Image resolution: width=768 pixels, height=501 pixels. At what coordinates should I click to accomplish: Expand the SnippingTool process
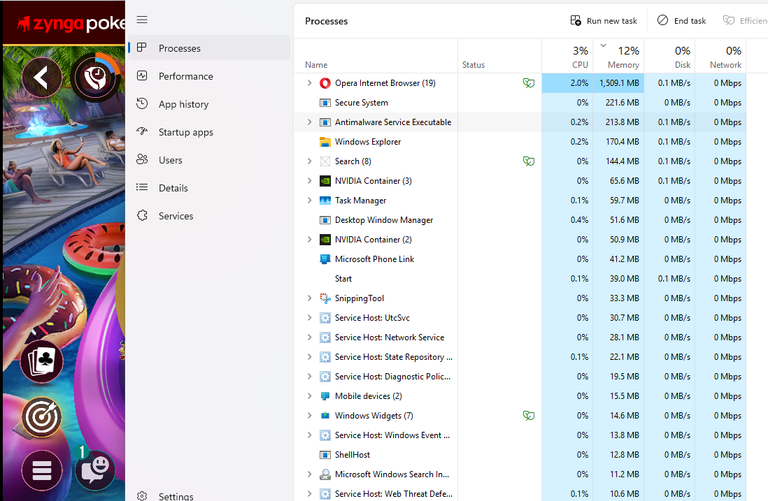click(309, 298)
